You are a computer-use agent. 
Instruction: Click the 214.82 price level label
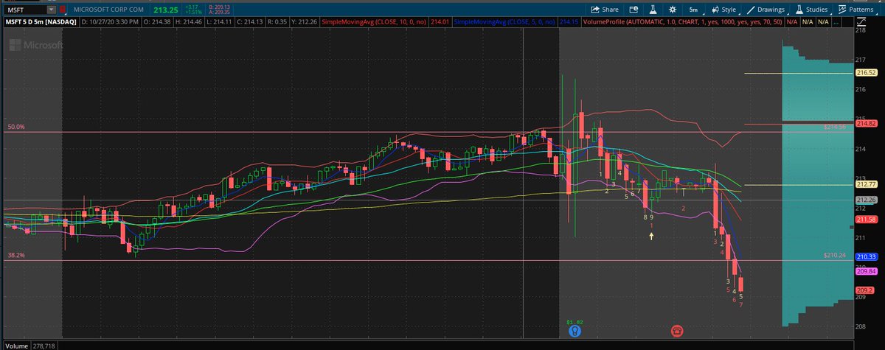pyautogui.click(x=866, y=123)
